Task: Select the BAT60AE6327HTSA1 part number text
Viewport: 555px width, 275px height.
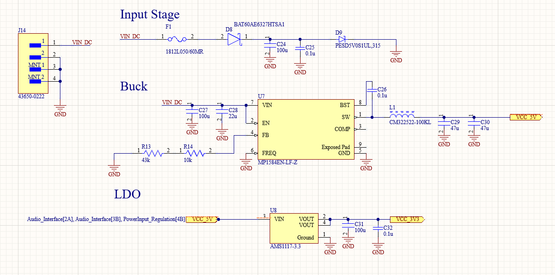Action: pyautogui.click(x=259, y=24)
